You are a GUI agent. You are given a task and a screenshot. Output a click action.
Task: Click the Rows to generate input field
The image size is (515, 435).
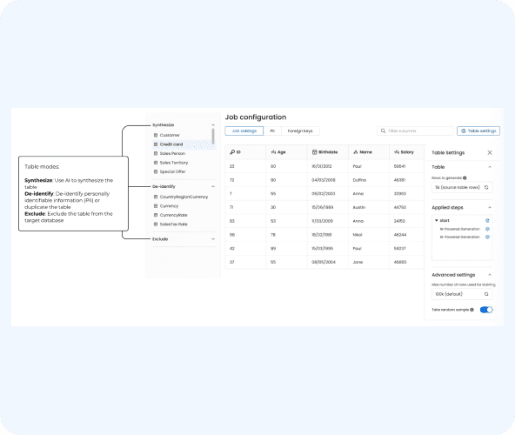[x=462, y=187]
